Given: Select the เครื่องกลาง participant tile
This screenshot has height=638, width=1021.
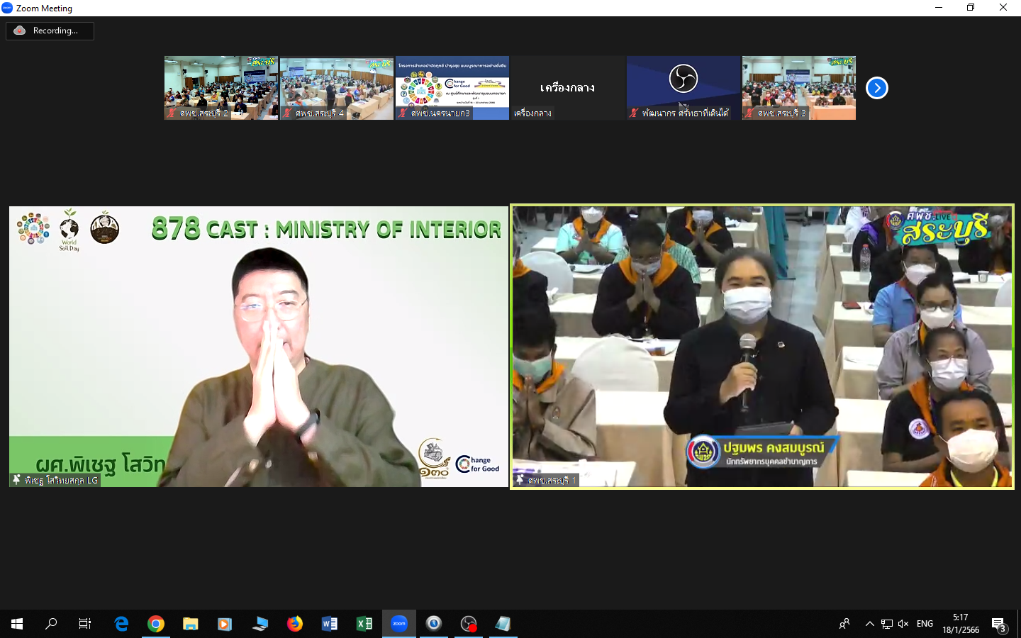Looking at the screenshot, I should [567, 88].
